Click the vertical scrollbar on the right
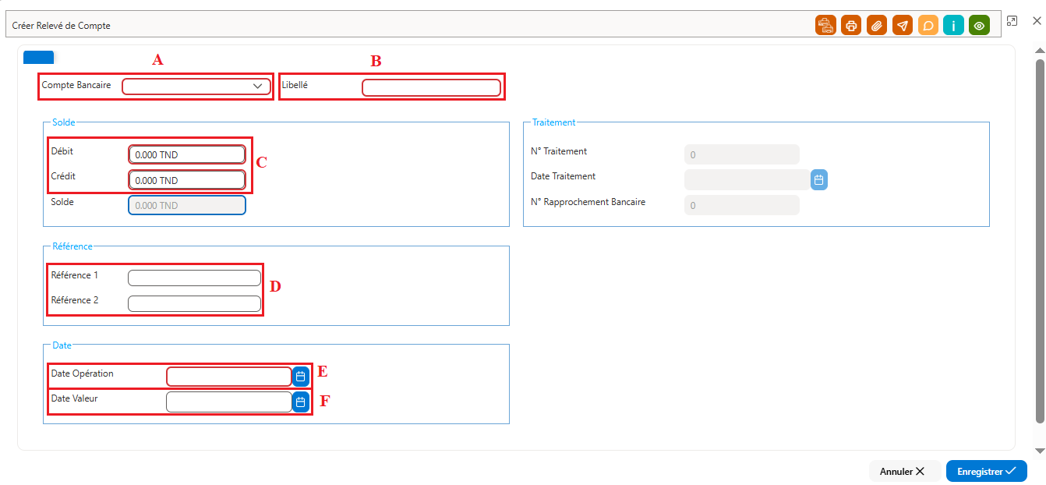Viewport: 1046px width, 485px height. [x=1039, y=240]
